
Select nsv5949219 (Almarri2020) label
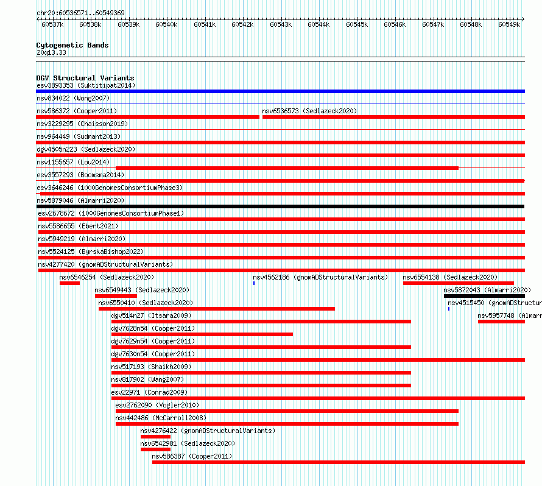coord(82,239)
